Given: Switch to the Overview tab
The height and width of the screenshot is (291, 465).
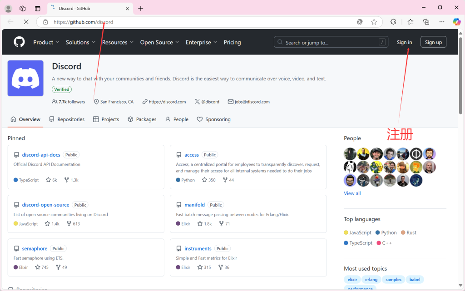Looking at the screenshot, I should click(25, 119).
